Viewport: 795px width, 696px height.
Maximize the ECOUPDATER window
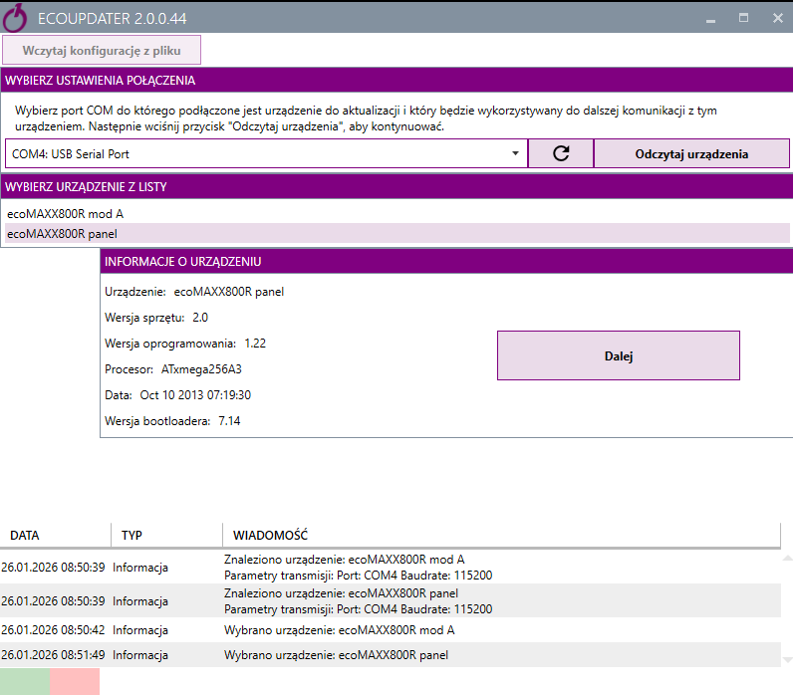pos(744,18)
